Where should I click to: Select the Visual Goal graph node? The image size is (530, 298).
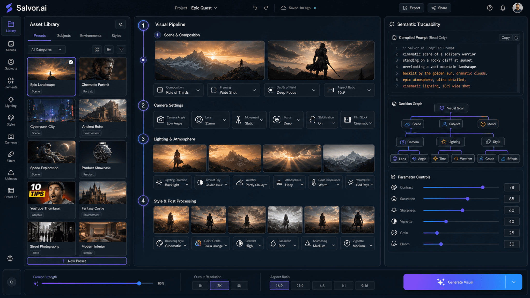coord(451,108)
